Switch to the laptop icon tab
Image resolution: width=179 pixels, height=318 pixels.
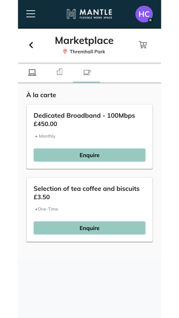[x=32, y=72]
